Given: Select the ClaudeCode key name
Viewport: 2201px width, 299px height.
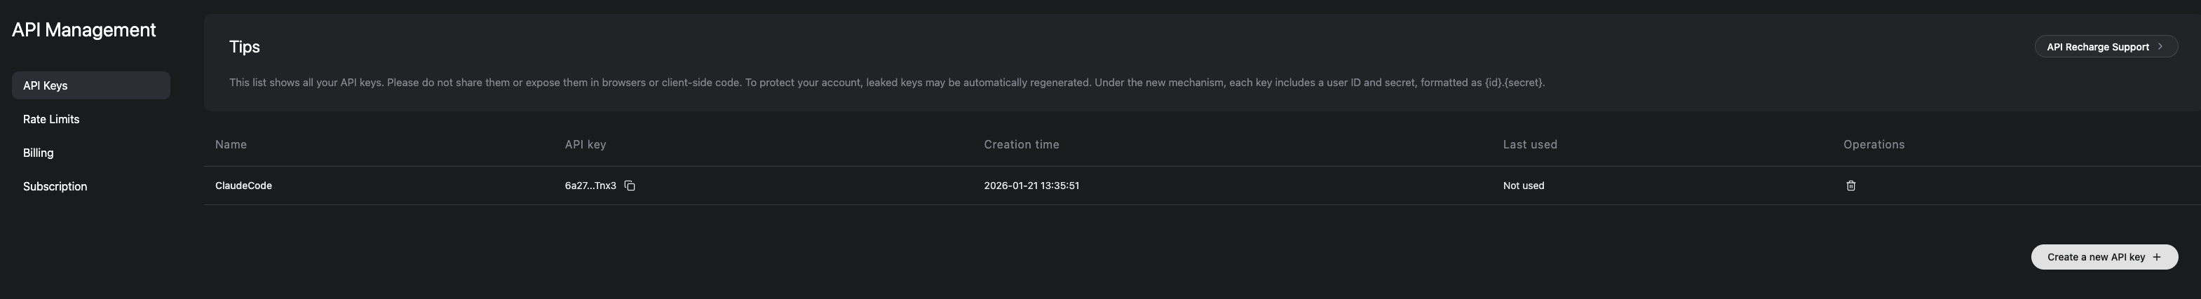Looking at the screenshot, I should tap(243, 186).
